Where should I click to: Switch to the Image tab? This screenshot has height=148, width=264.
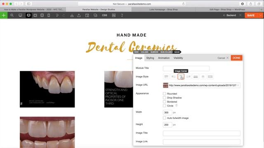tap(139, 58)
